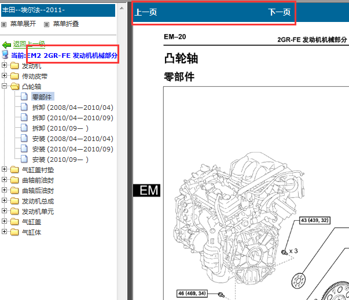The width and height of the screenshot is (349, 300).
Task: Click page icon for 拆卸 (2008/04—2010/04)
Action: 24,107
